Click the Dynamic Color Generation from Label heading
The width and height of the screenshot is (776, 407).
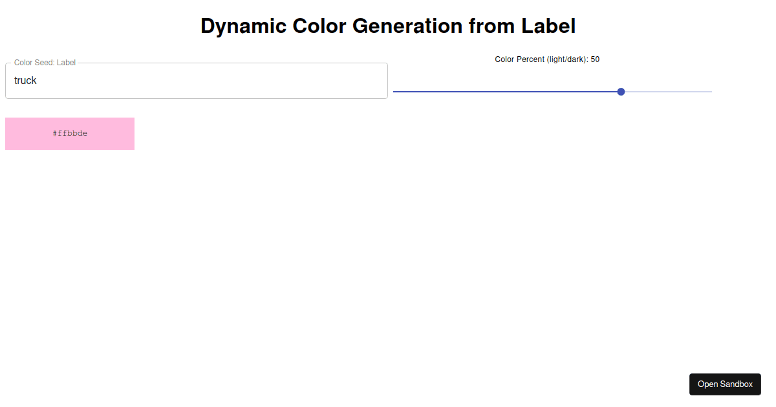tap(388, 26)
